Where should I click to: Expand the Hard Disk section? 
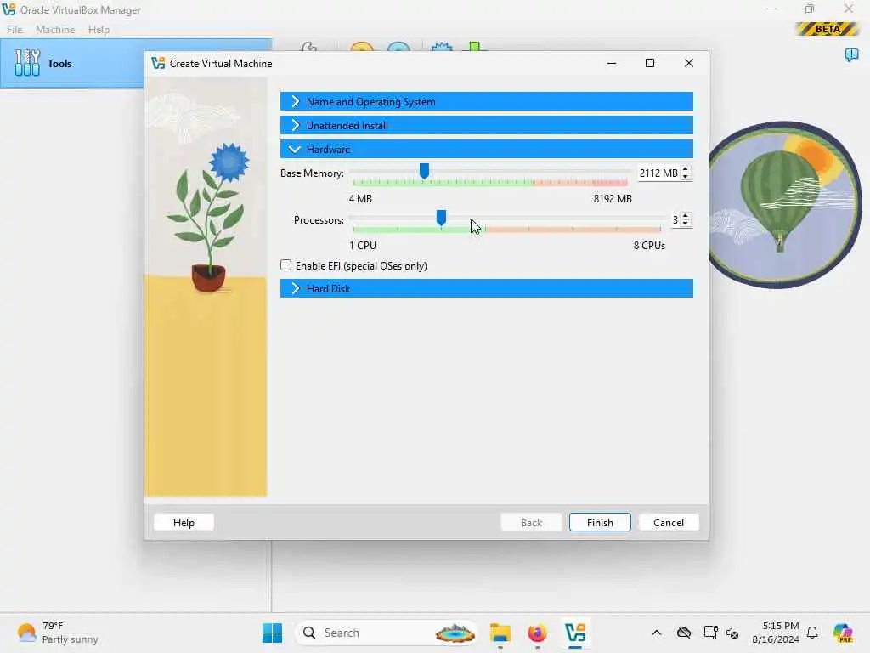tap(487, 289)
